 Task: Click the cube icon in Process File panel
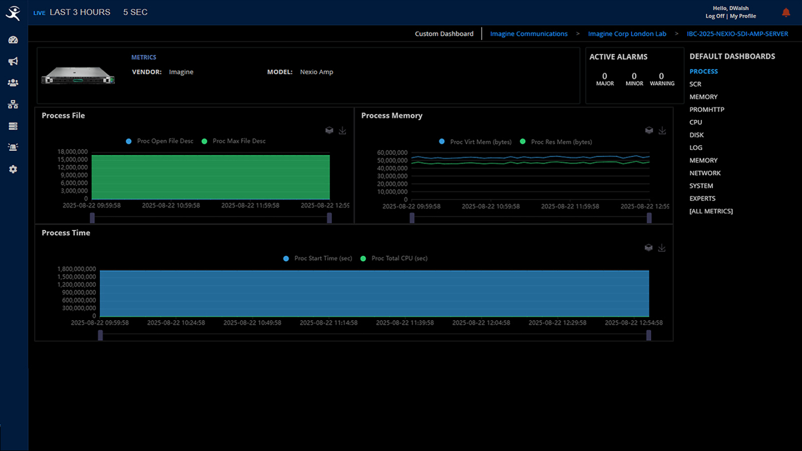tap(329, 130)
